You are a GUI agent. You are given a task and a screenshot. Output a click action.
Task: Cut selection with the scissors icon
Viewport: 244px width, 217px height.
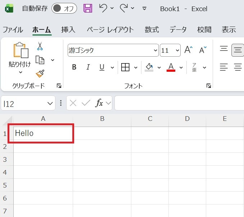40,46
